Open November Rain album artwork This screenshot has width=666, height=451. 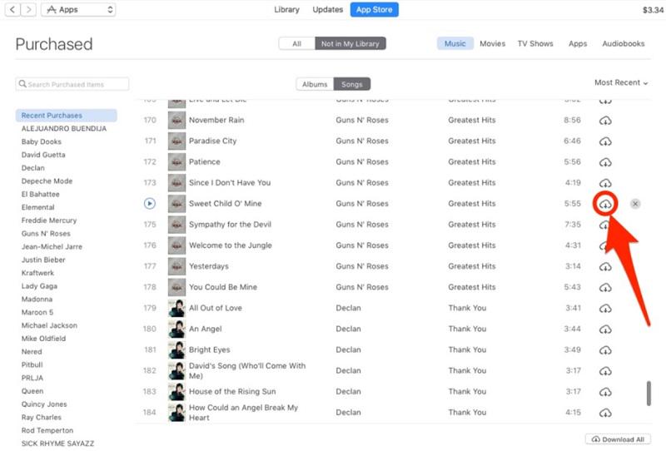tap(176, 120)
